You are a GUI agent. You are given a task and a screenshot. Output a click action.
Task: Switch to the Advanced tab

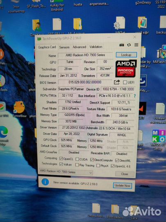[x=80, y=47]
